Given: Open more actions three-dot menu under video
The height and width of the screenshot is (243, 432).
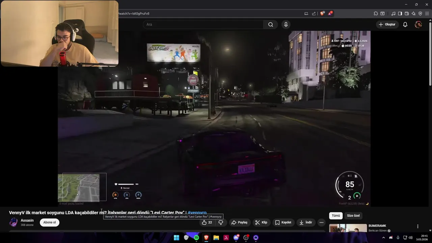Looking at the screenshot, I should tap(321, 222).
